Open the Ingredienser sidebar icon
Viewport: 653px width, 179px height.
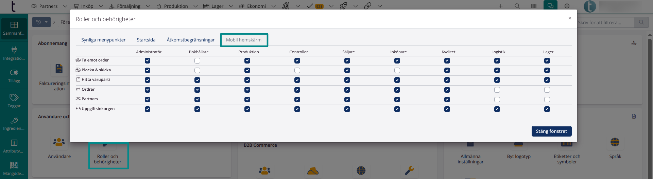coord(14,123)
